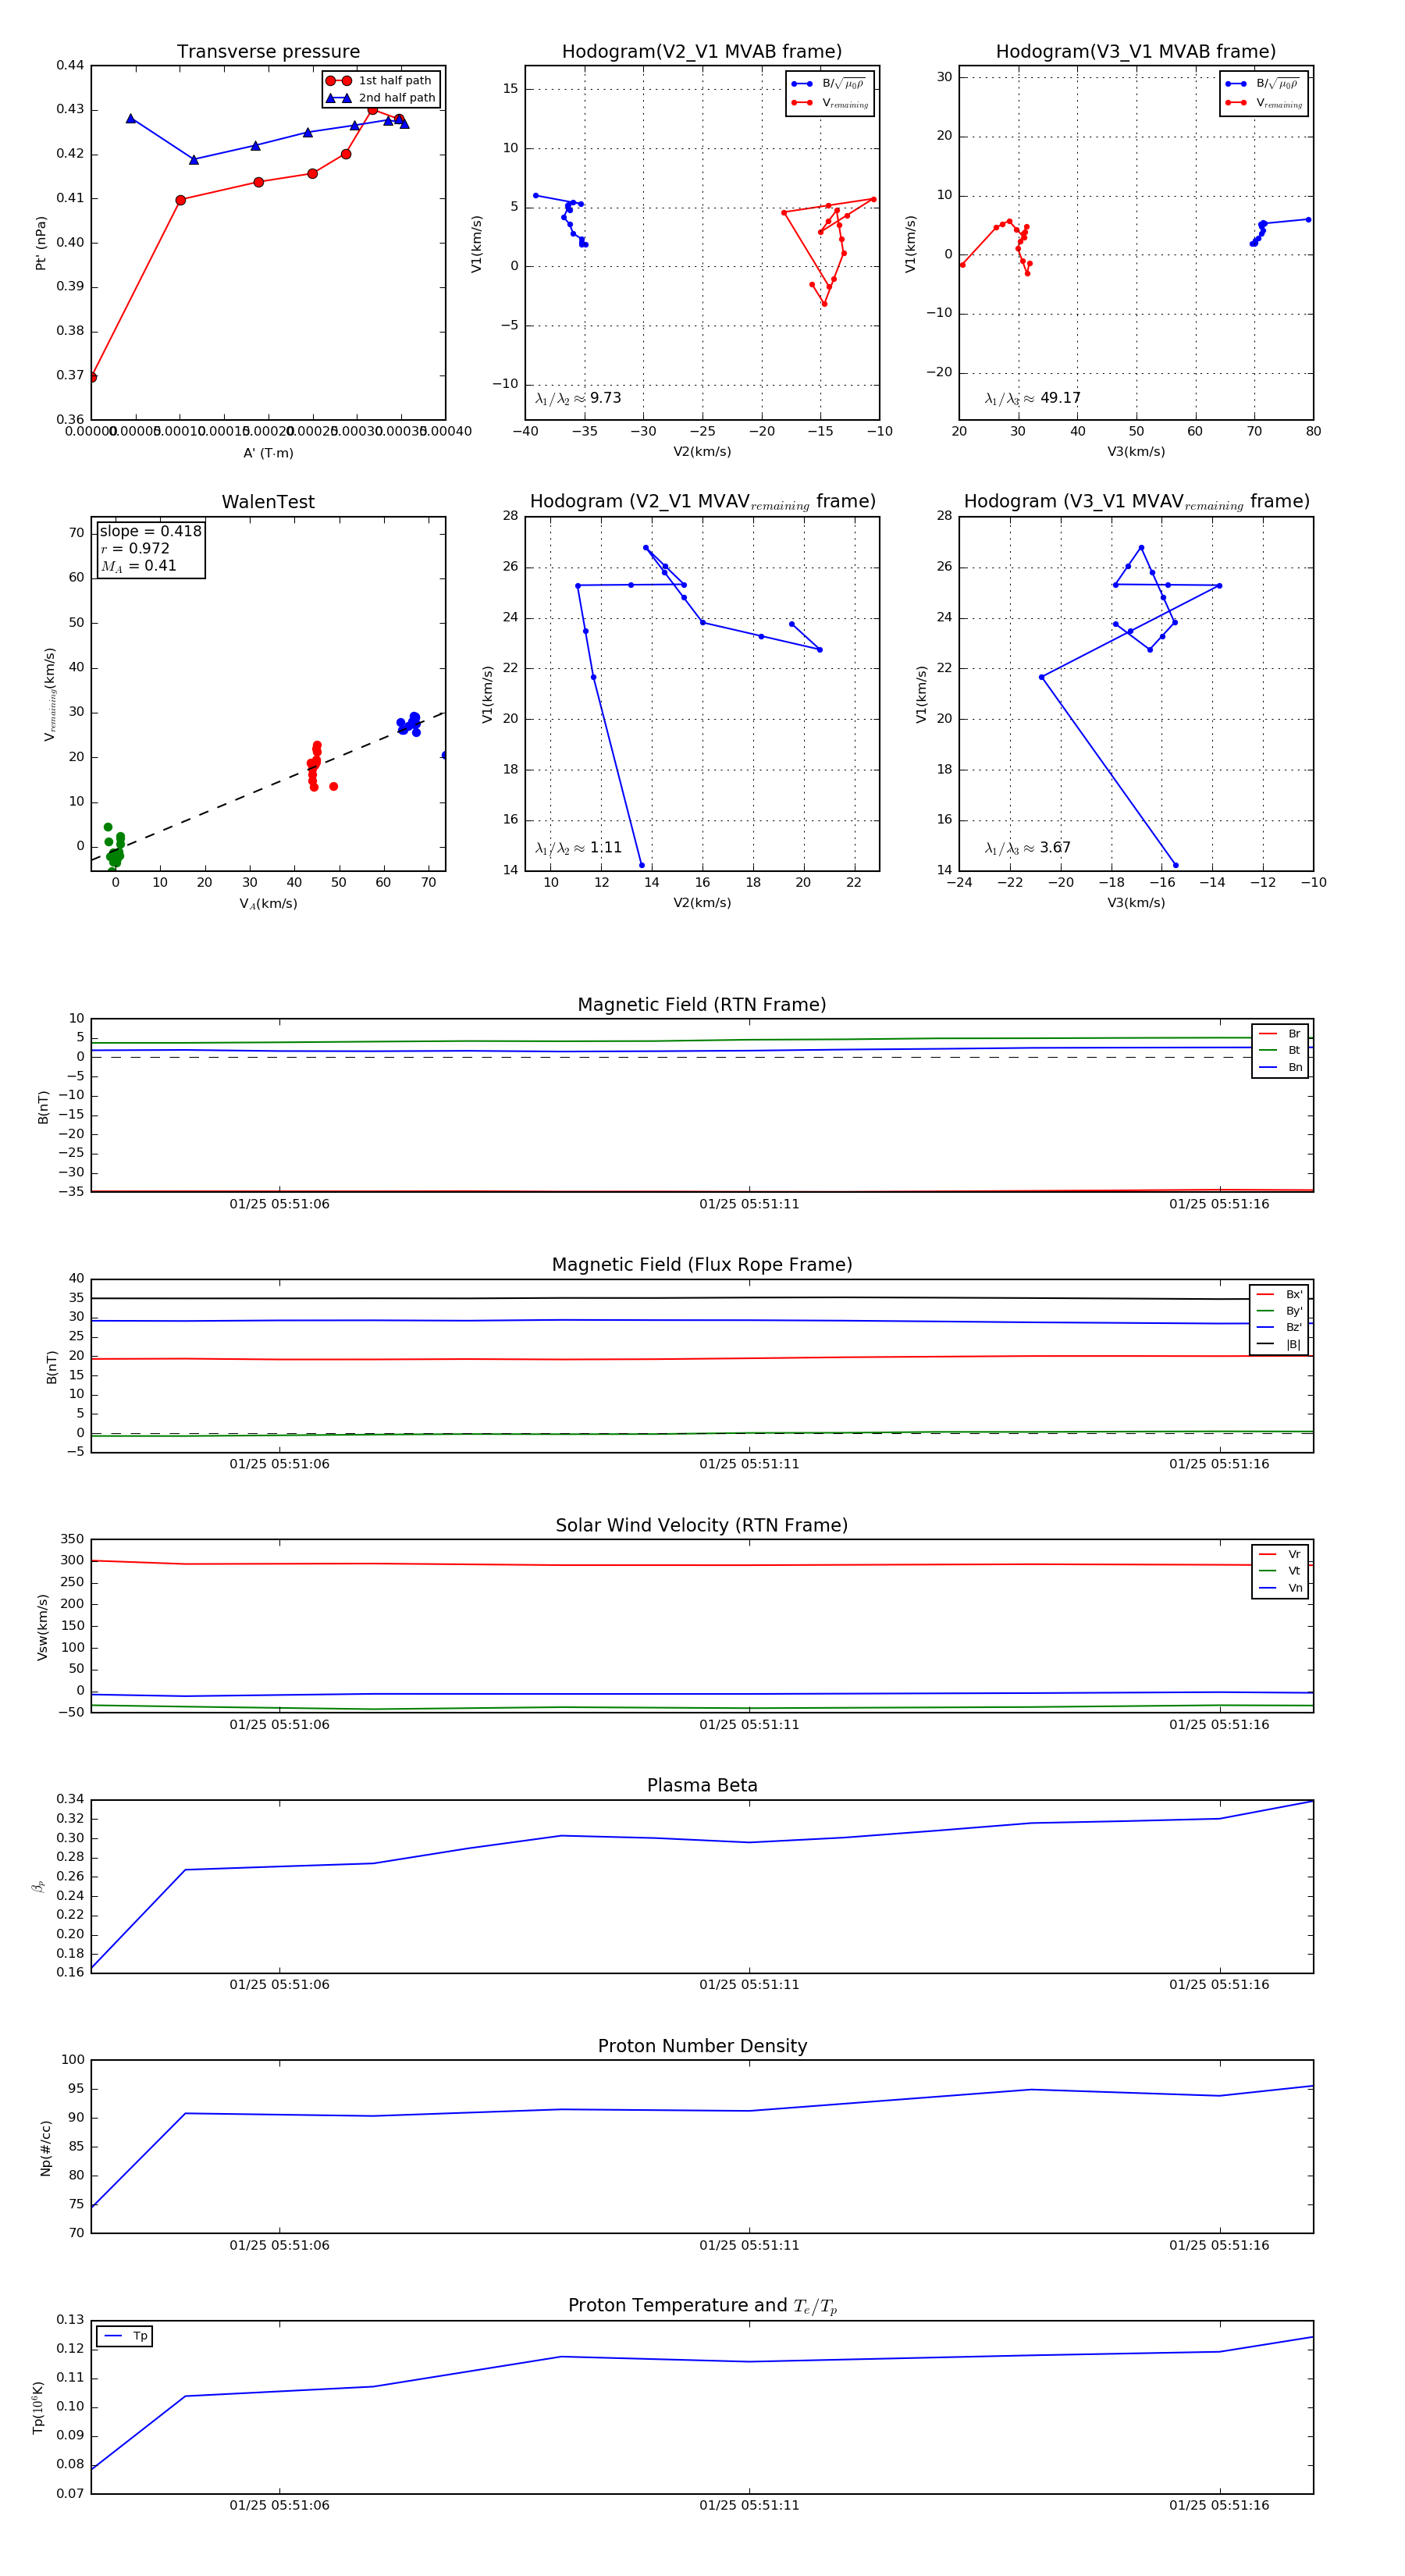Image resolution: width=1405 pixels, height=2576 pixels.
Task: Click the 'Vr' legend entry
Action: coord(1280,1555)
